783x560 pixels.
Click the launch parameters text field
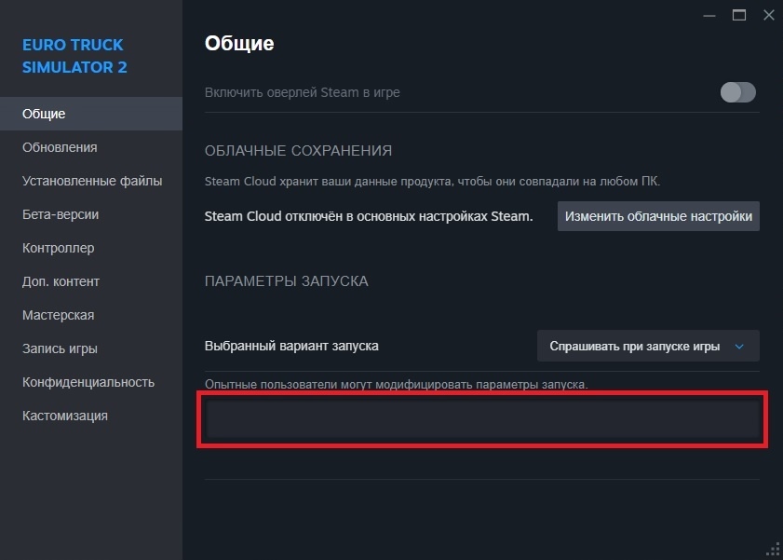click(481, 420)
